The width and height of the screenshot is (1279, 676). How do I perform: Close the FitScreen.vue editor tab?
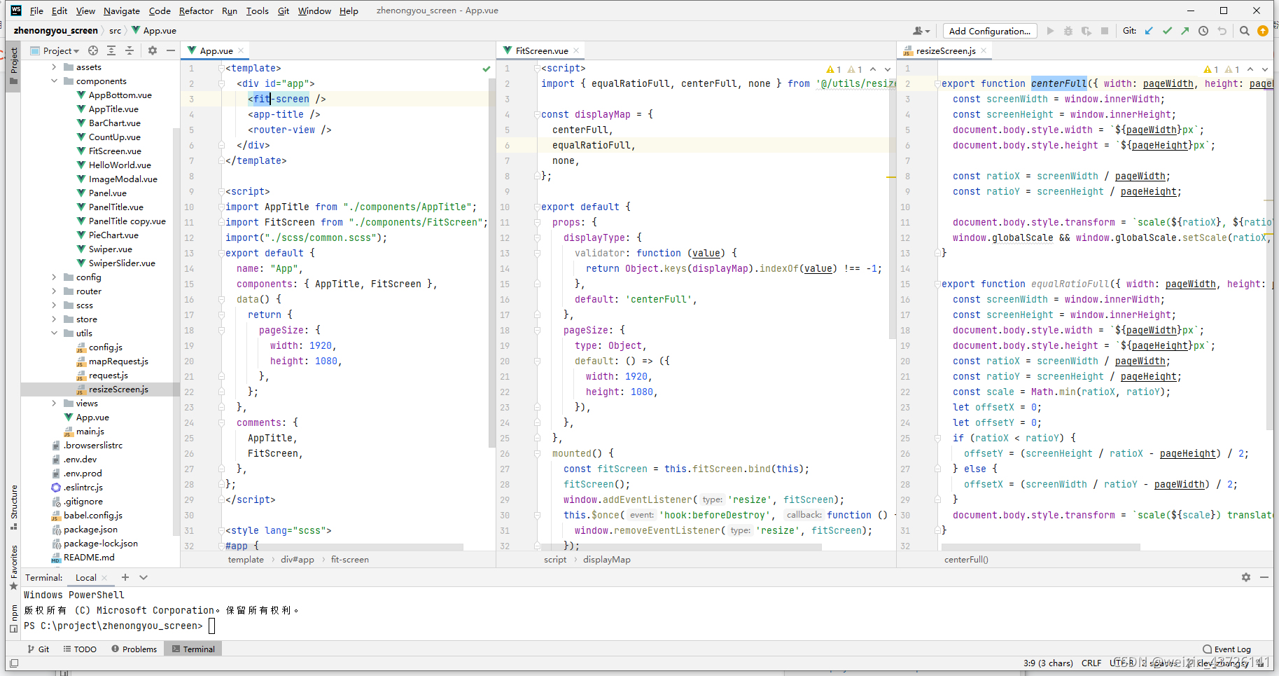pos(576,50)
